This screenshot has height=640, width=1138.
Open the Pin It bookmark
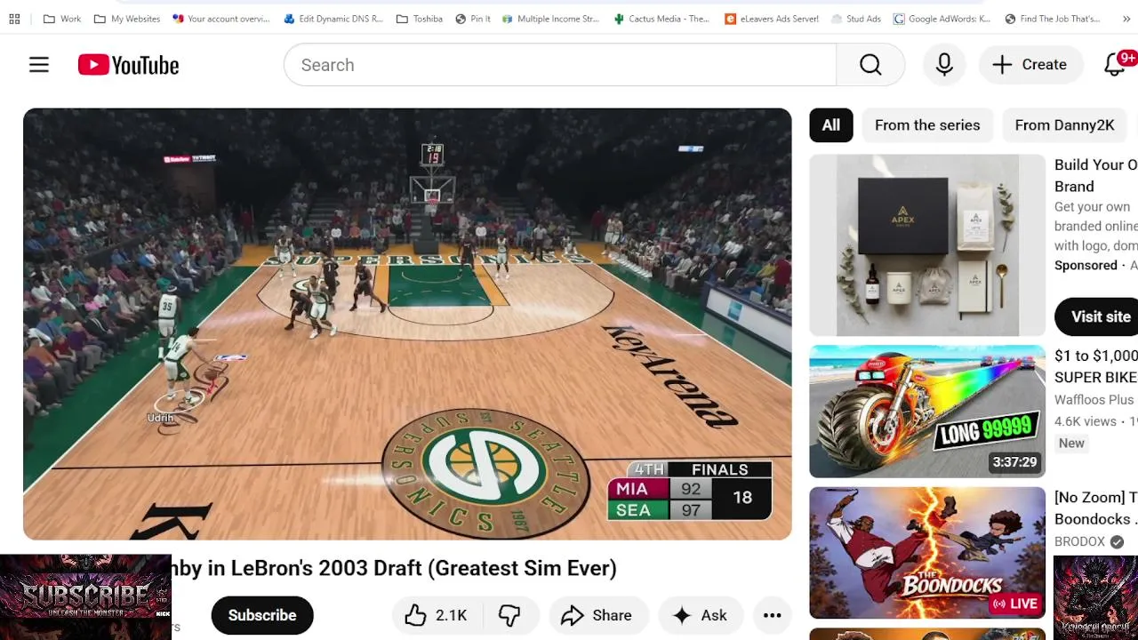click(x=473, y=19)
